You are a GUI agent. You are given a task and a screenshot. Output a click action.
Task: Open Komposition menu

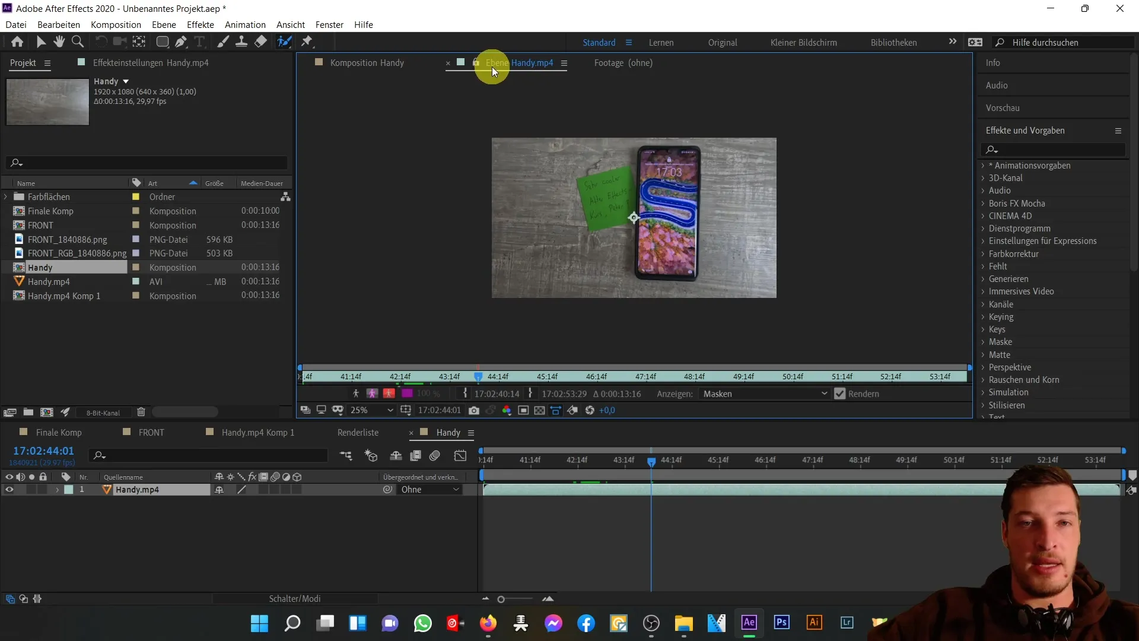coord(116,24)
